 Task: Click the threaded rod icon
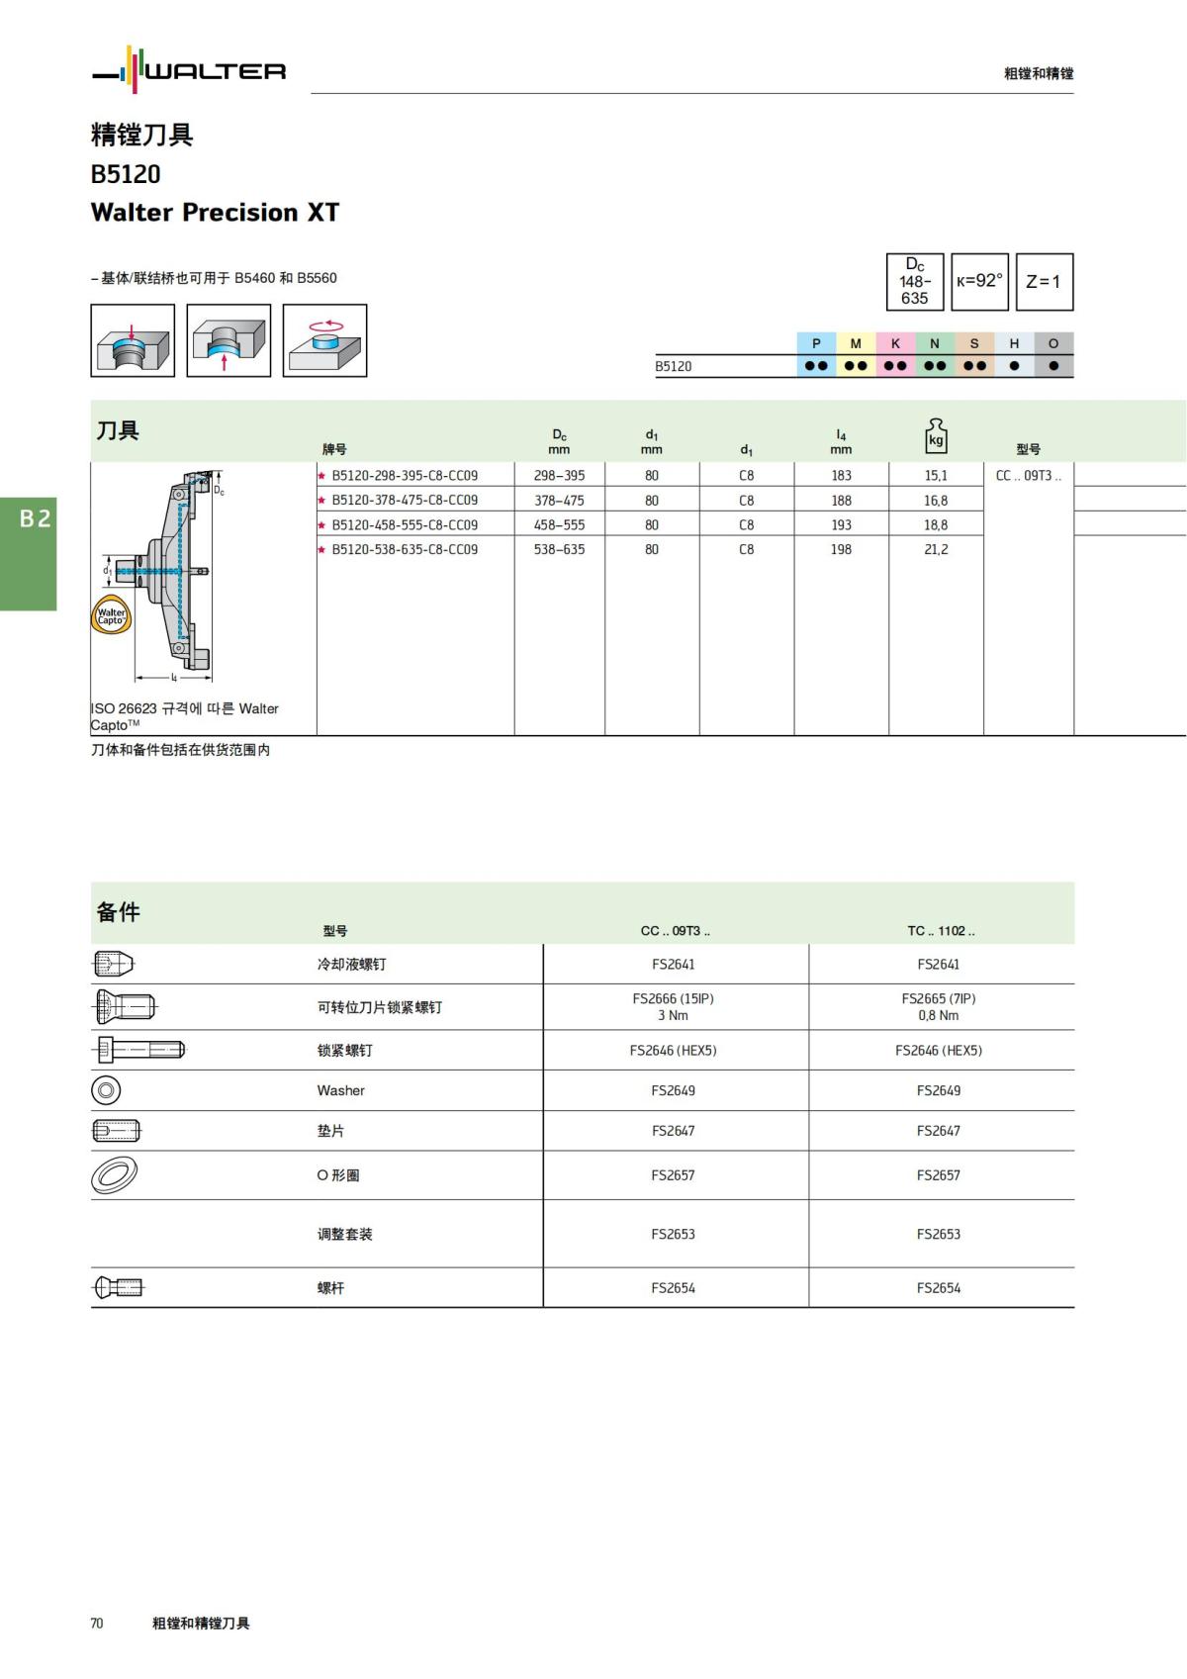pyautogui.click(x=119, y=1287)
